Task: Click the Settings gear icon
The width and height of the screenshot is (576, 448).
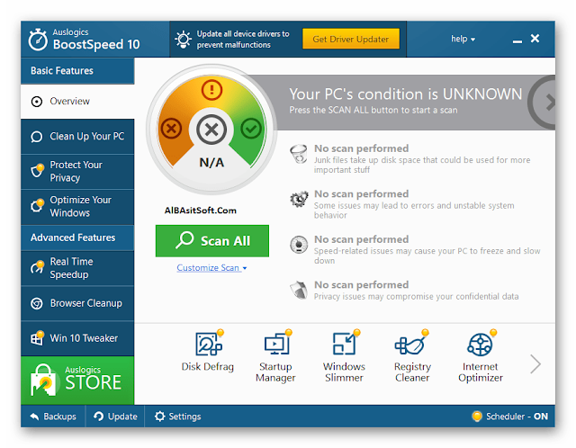Action: click(160, 416)
